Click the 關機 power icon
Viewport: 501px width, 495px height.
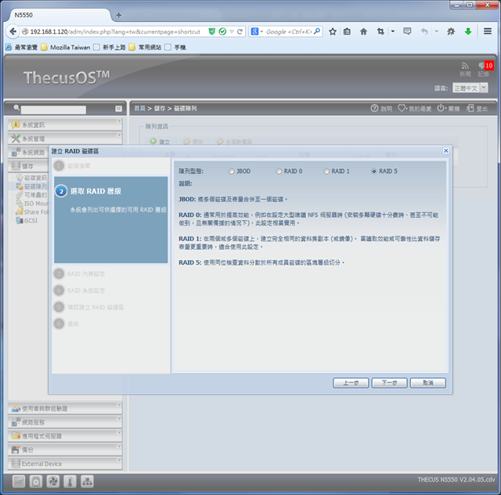click(448, 108)
